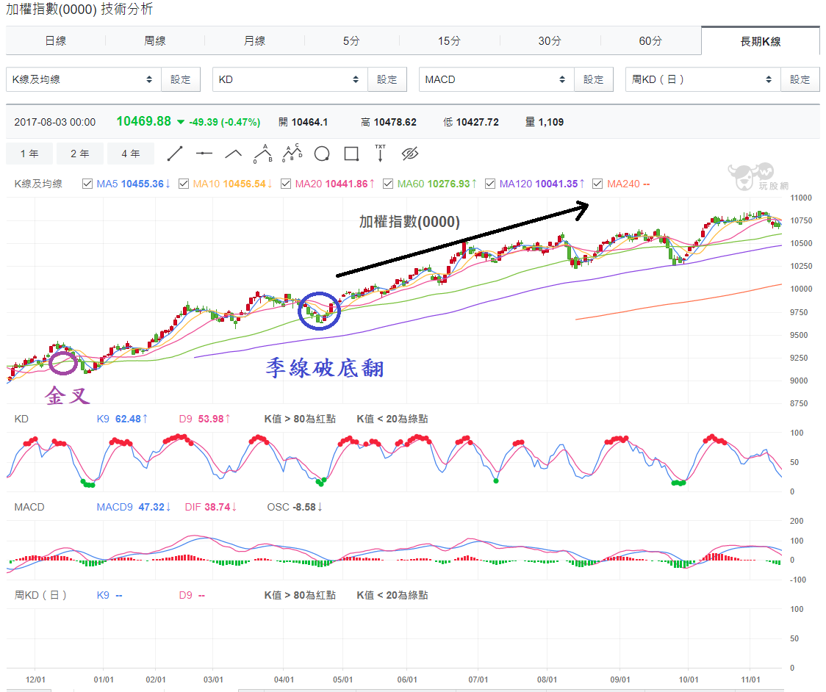This screenshot has height=692, width=826.
Task: Click the MA120 10041.35 value label
Action: pos(542,184)
